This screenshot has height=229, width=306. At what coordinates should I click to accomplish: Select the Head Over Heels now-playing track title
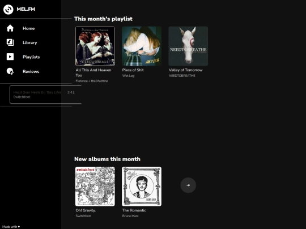pos(37,92)
